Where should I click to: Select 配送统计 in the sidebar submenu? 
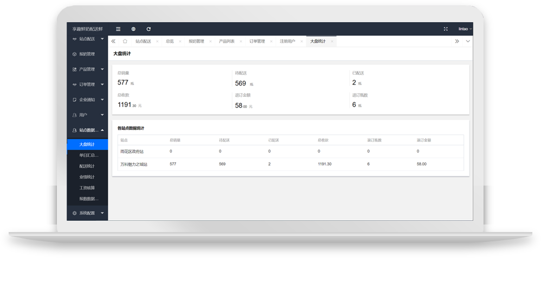[87, 166]
